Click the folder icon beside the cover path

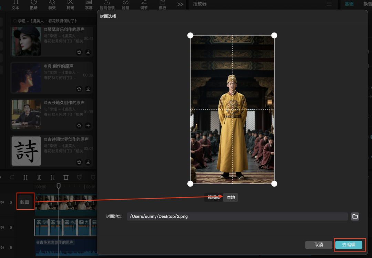point(355,216)
